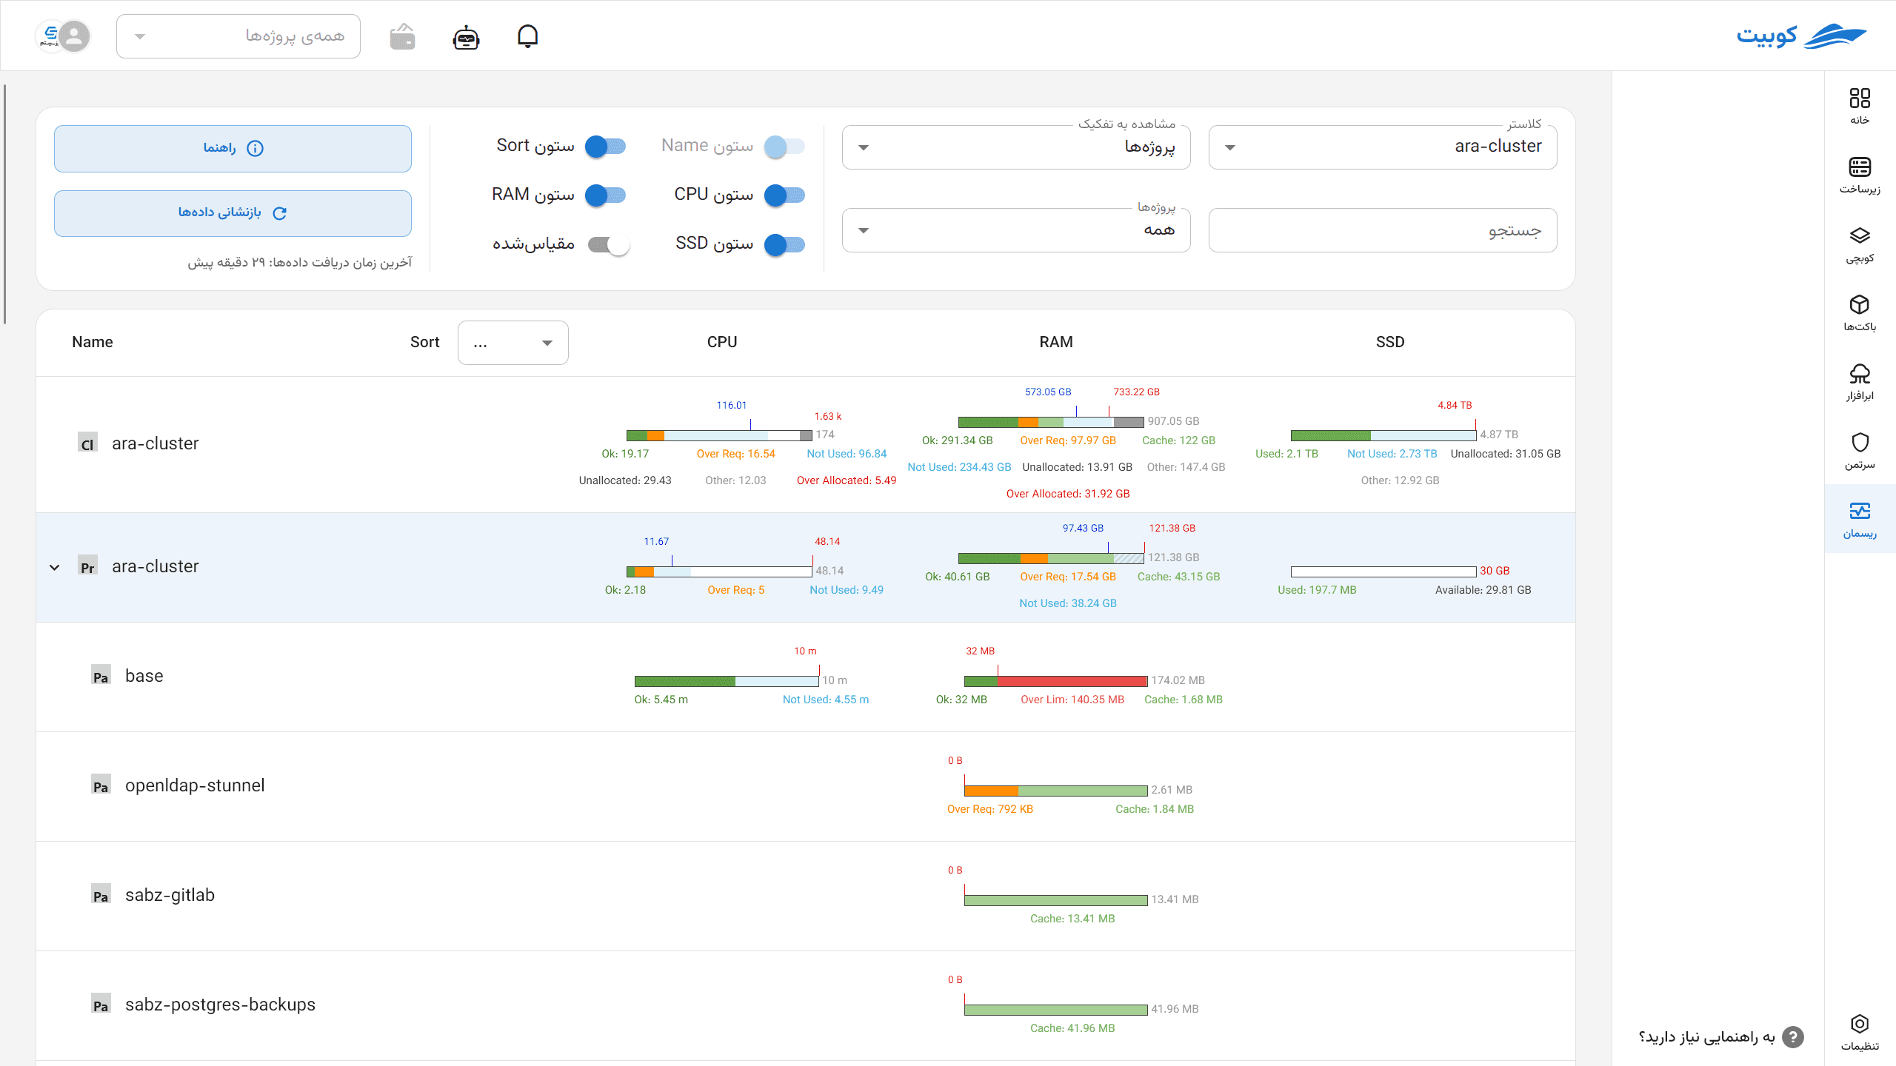Image resolution: width=1896 pixels, height=1066 pixels.
Task: Open the wallet icon in header
Action: coord(403,36)
